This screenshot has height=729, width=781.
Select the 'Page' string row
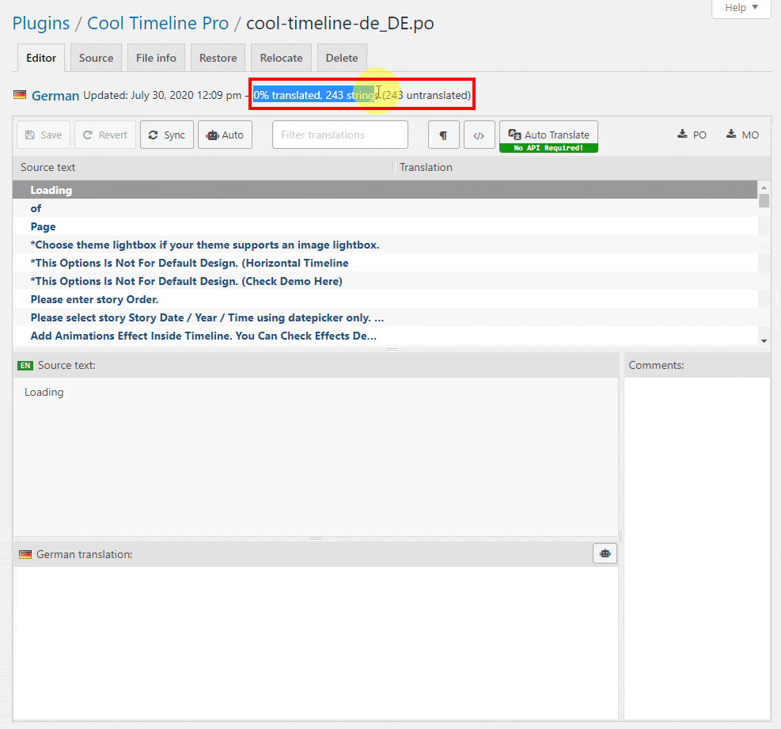pos(385,226)
